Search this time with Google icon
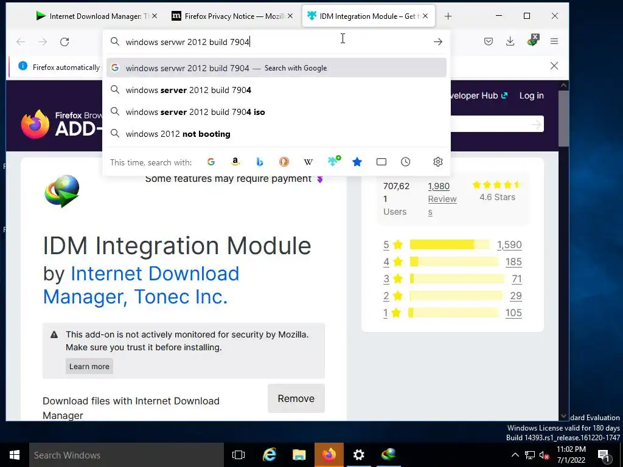The height and width of the screenshot is (467, 623). 211,162
